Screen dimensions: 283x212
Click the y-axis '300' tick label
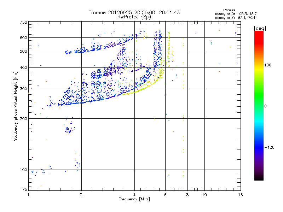click(x=23, y=89)
